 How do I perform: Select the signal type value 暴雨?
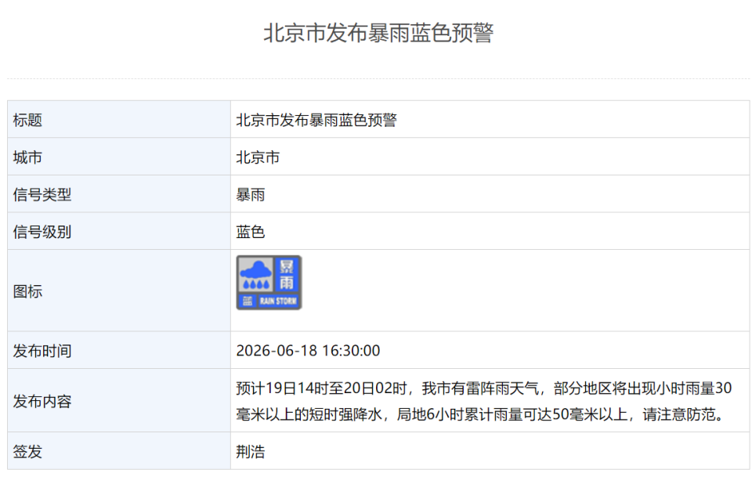(x=251, y=195)
